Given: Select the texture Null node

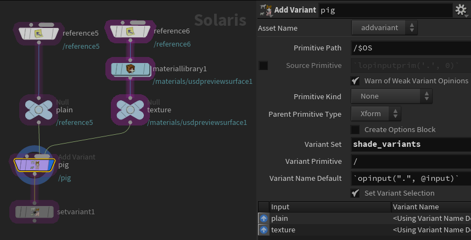Looking at the screenshot, I should [x=130, y=110].
